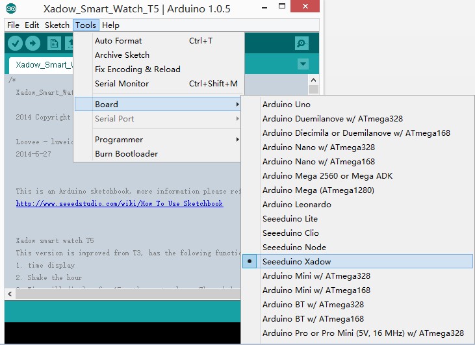Screen dimensions: 475x345
Task: Expand the Programmer submenu arrow
Action: pos(238,139)
